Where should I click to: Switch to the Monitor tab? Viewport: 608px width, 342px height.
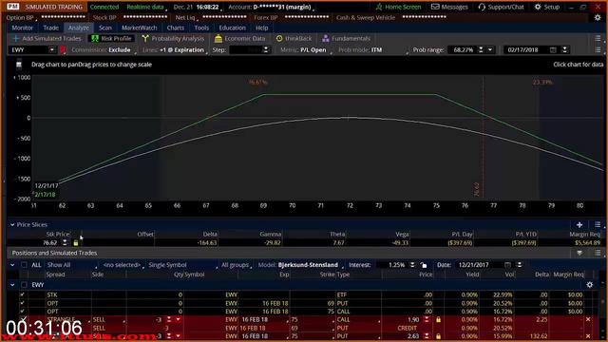pos(23,28)
